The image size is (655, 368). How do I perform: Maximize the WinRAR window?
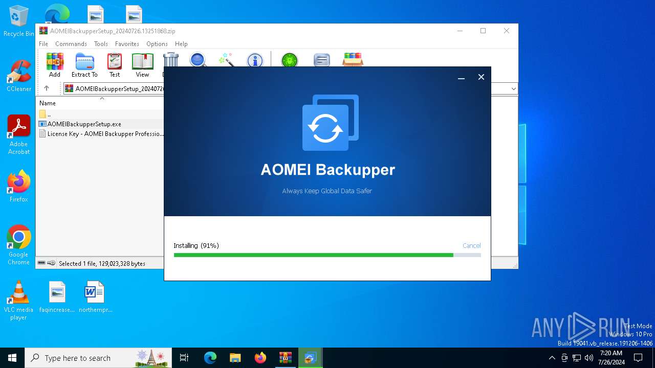coord(483,31)
